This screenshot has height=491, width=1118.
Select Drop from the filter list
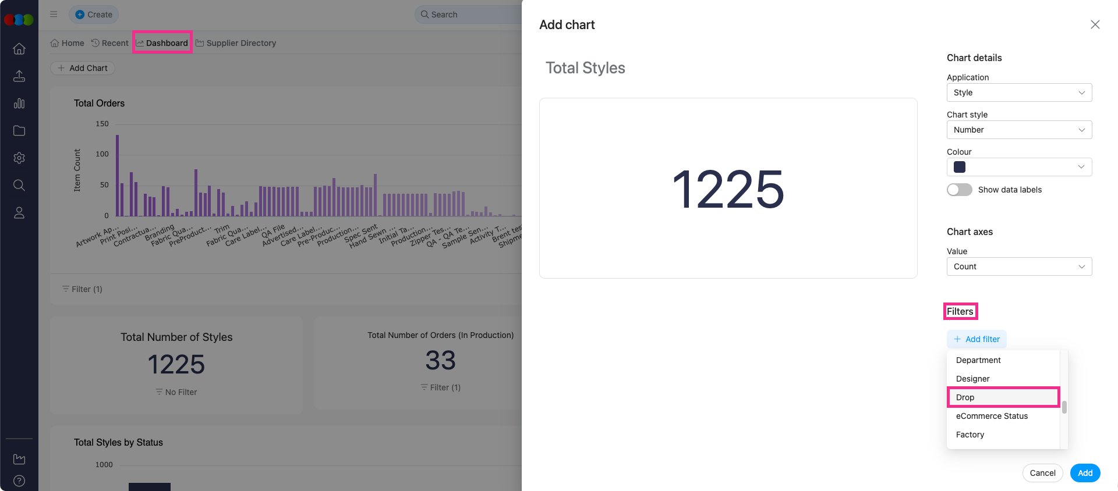tap(1003, 397)
